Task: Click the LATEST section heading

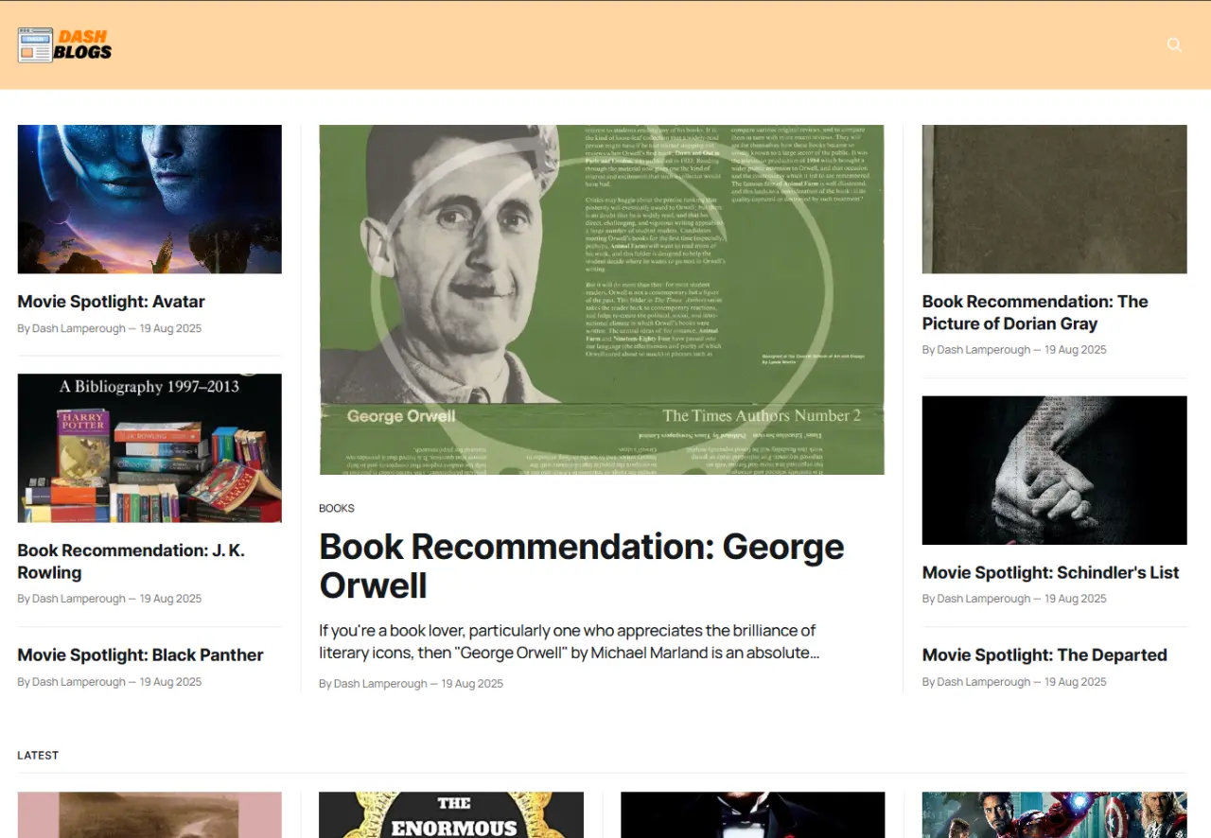Action: [38, 756]
